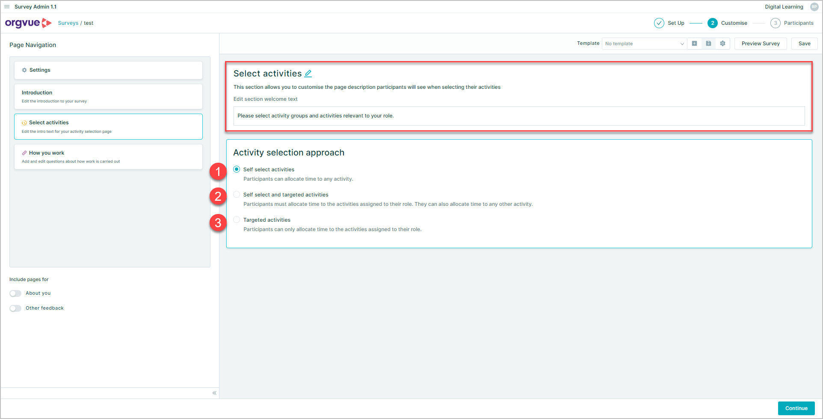Click the pencil edit icon beside Select activities title
This screenshot has width=823, height=419.
[308, 73]
